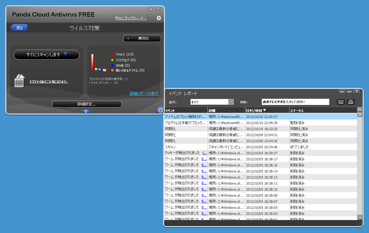Viewport: 369px width, 233px height.
Task: Open the 表示 filter dropdown showing すべて
Action: [x=212, y=102]
